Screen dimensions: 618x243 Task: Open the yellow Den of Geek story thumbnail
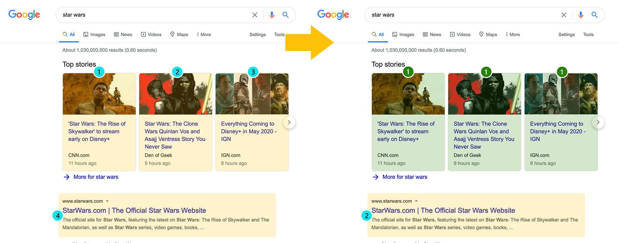(176, 94)
